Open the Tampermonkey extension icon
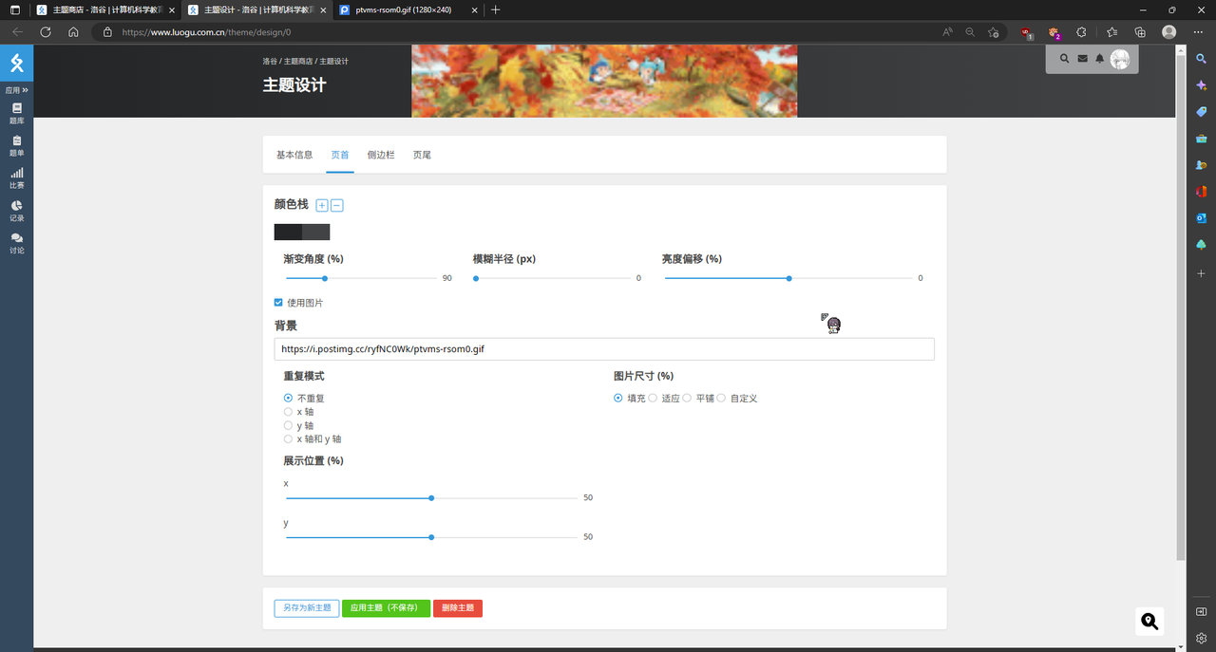 click(1054, 31)
